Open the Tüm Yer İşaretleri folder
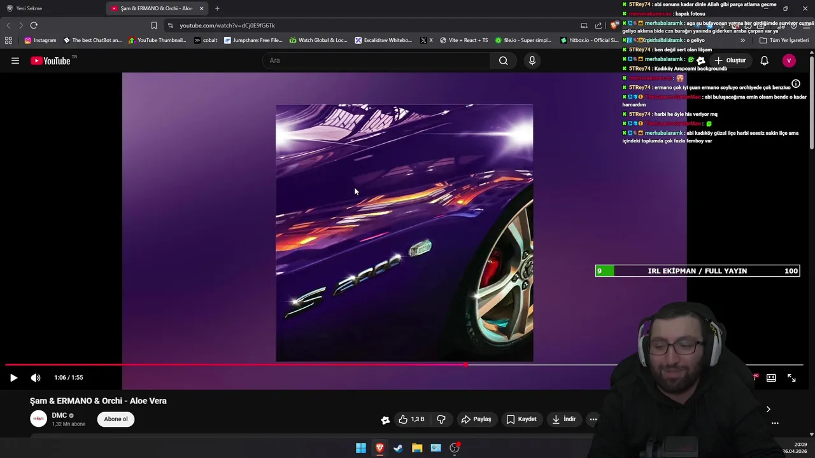Viewport: 815px width, 458px height. pyautogui.click(x=784, y=40)
